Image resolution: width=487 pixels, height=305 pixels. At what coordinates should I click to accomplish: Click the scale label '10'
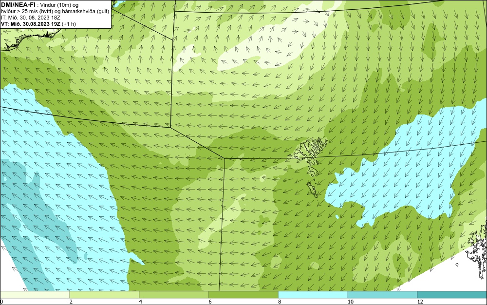tap(351, 302)
